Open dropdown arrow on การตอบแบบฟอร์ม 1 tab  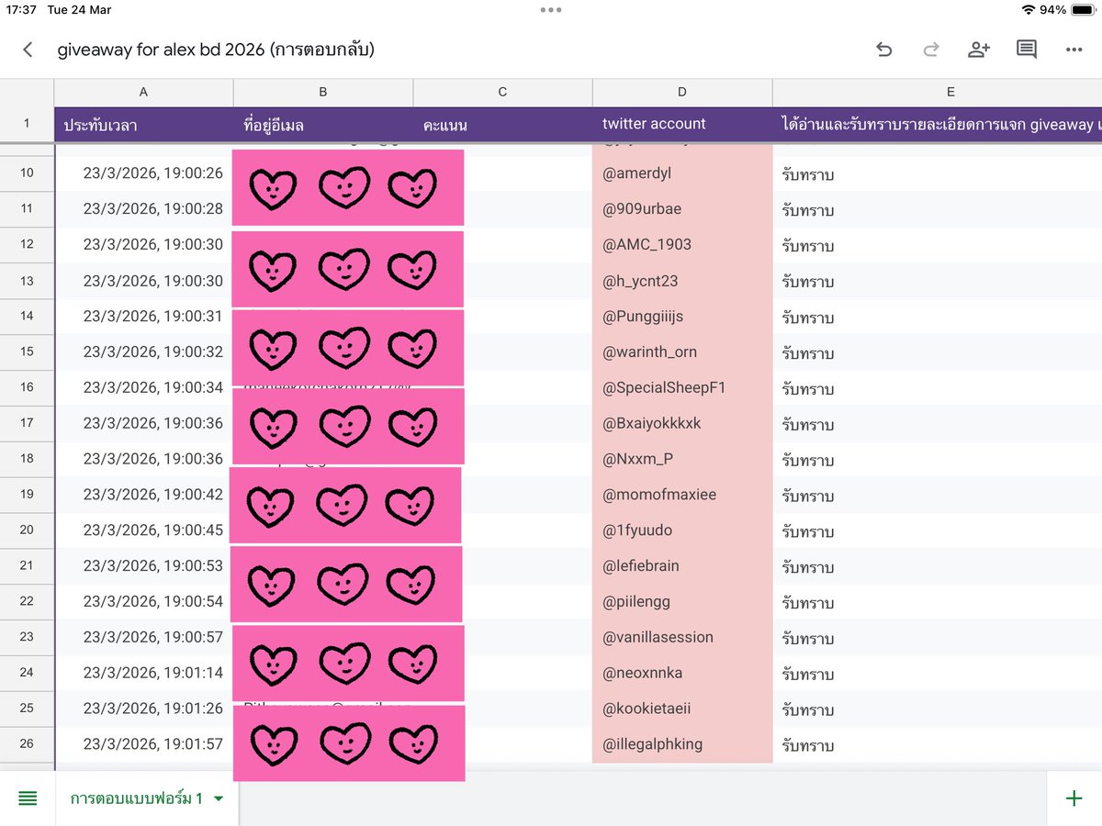[x=219, y=799]
